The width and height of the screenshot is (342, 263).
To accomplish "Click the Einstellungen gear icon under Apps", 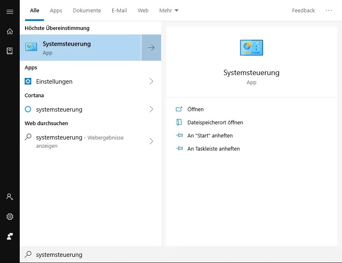I will point(28,81).
